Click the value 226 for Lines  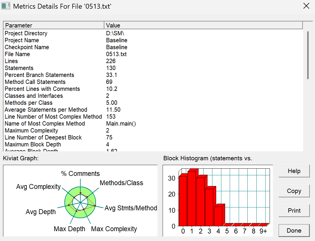111,61
